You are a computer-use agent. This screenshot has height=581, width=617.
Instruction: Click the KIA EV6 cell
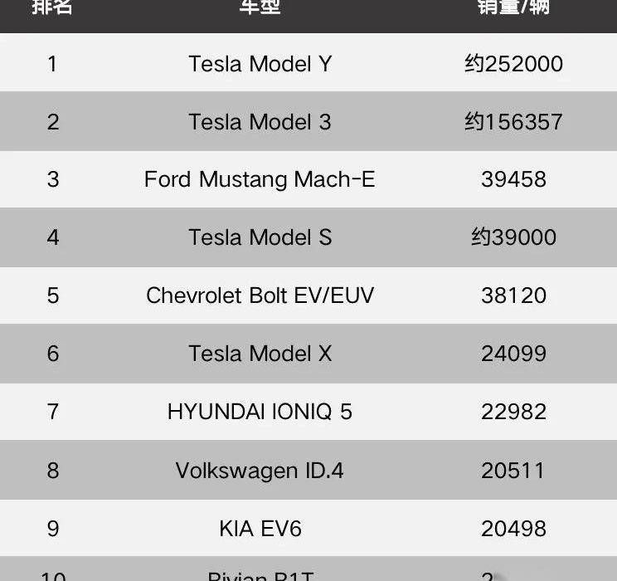coord(260,529)
